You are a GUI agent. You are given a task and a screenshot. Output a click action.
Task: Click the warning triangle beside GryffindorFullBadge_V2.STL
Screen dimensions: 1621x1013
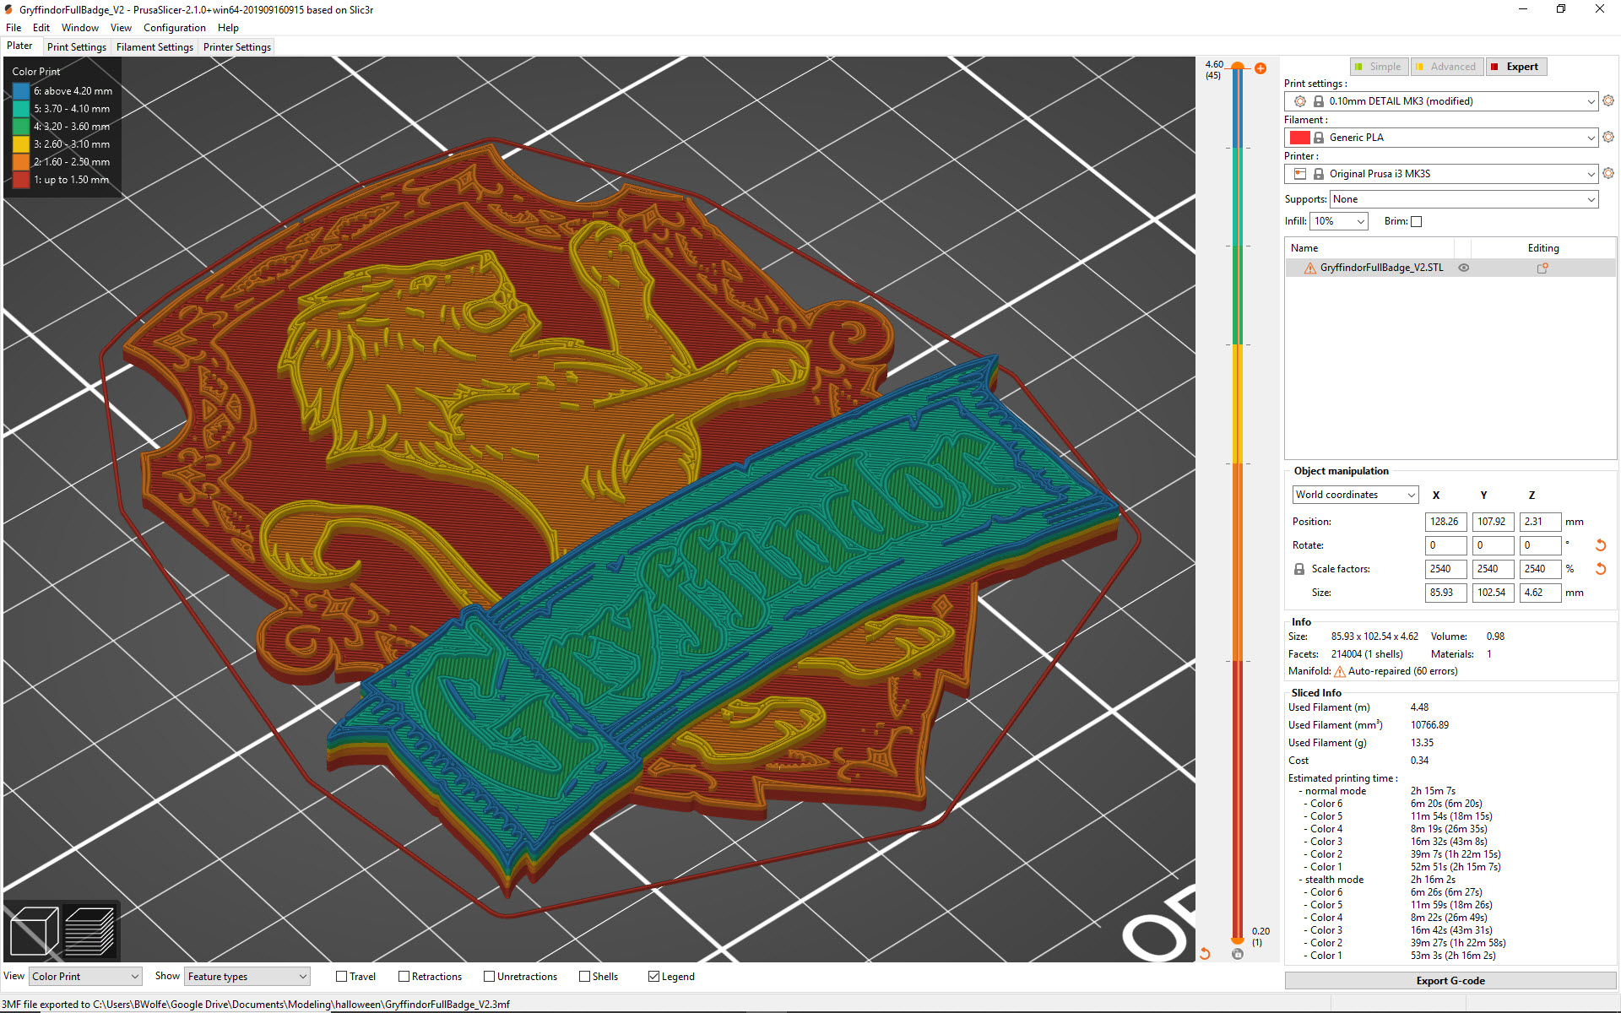pyautogui.click(x=1310, y=268)
